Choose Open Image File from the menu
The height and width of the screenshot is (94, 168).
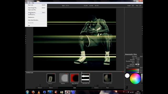36,8
